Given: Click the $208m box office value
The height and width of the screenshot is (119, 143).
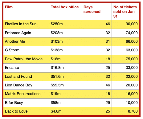Looking at the screenshot, I should pyautogui.click(x=57, y=33).
